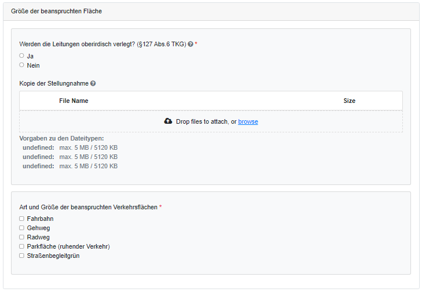Check Parkfläche (ruhender Verkehr) option
The image size is (422, 292).
pos(22,246)
